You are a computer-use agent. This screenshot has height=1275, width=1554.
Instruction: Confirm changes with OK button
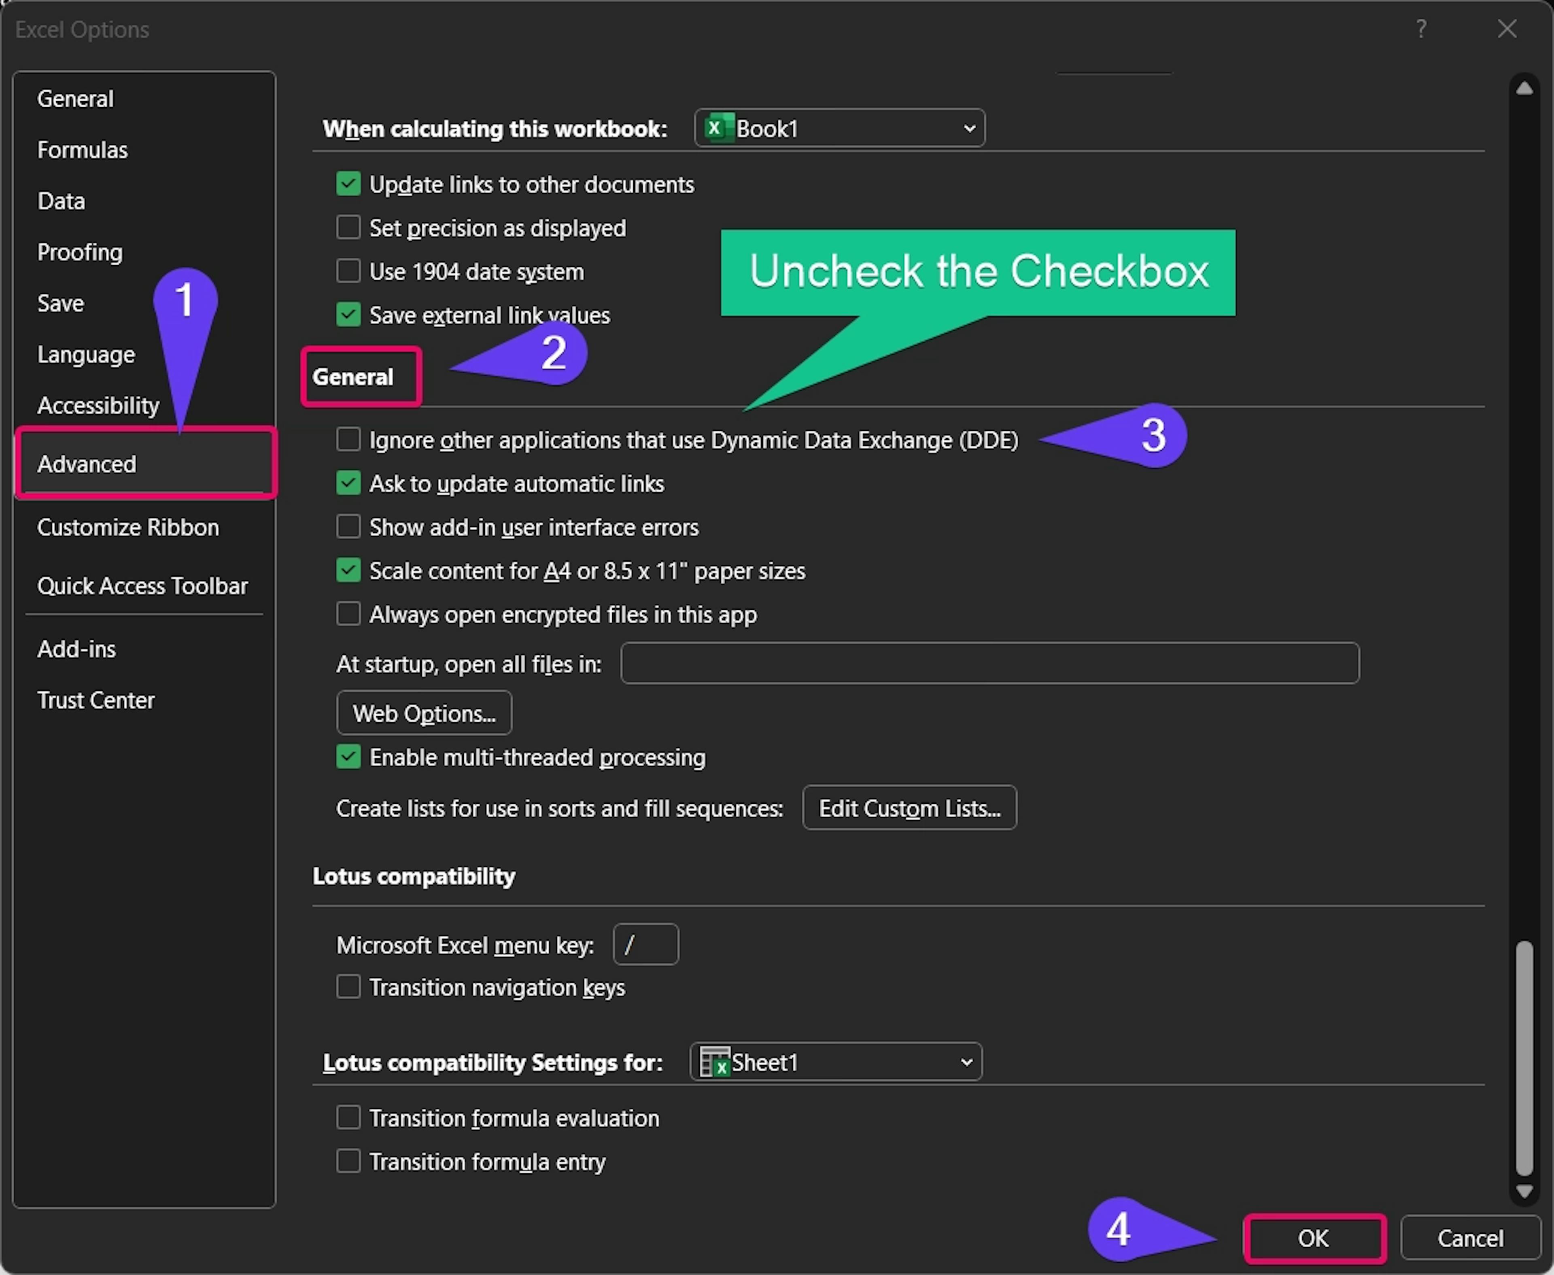click(1313, 1238)
